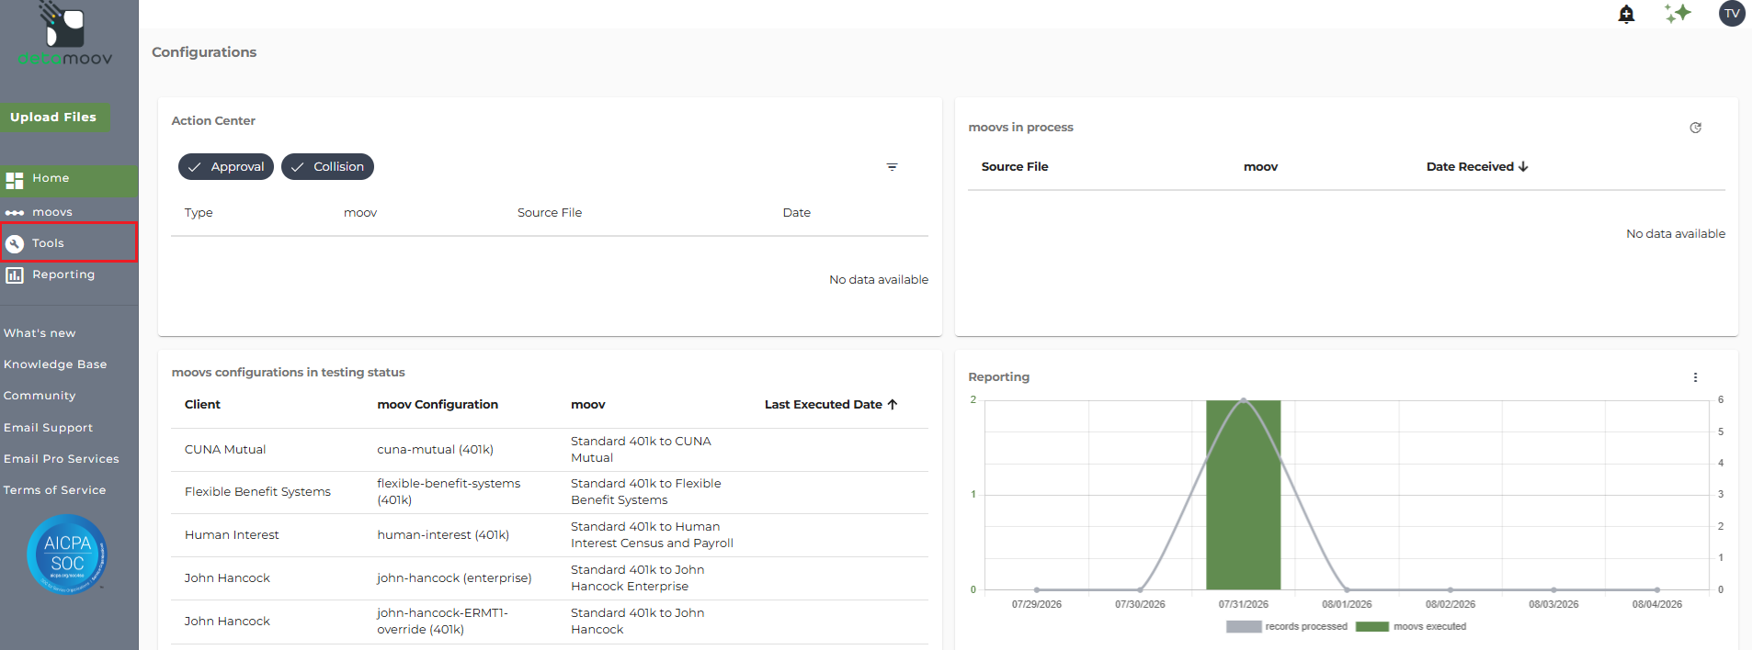
Task: Click the Home dashboard icon
Action: (x=14, y=180)
